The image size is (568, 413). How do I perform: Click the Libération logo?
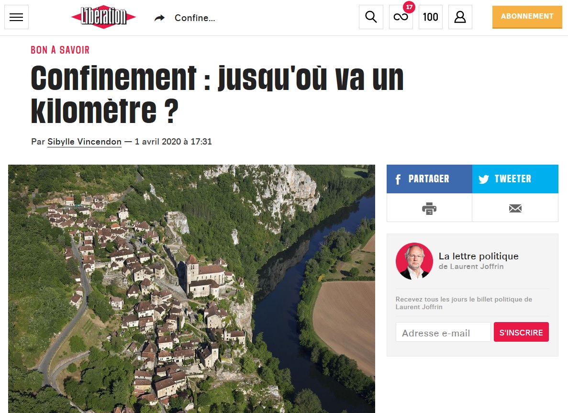pos(104,17)
